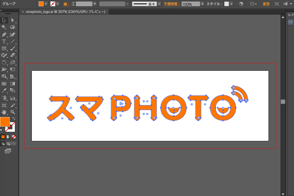Close the smaphoto_logo.ai tab
Screen dimensions: 294x196
[x=23, y=11]
